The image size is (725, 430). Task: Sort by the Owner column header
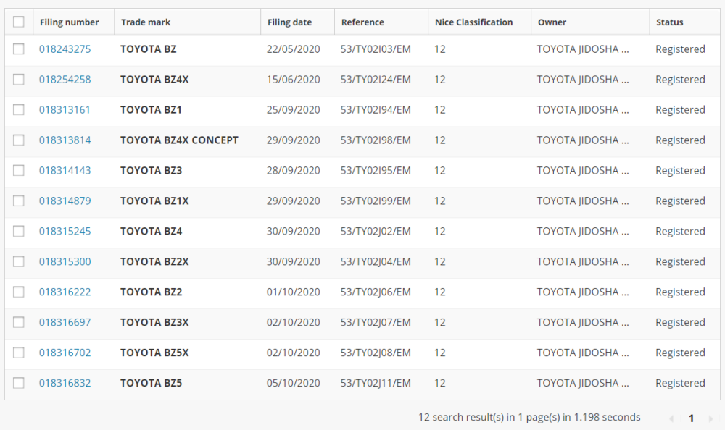pos(552,22)
